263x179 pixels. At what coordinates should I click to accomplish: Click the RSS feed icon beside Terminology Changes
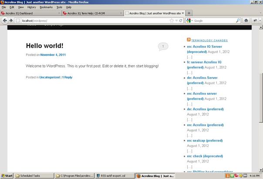coord(189,40)
